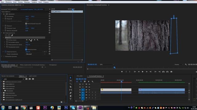Image resolution: width=197 pixels, height=110 pixels.
Task: Track selected mask forward one frame
Action: (x=34, y=40)
